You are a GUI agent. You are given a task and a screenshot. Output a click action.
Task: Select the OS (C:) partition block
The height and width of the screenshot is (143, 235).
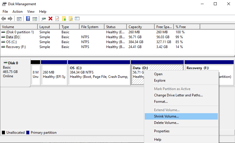pyautogui.click(x=99, y=73)
